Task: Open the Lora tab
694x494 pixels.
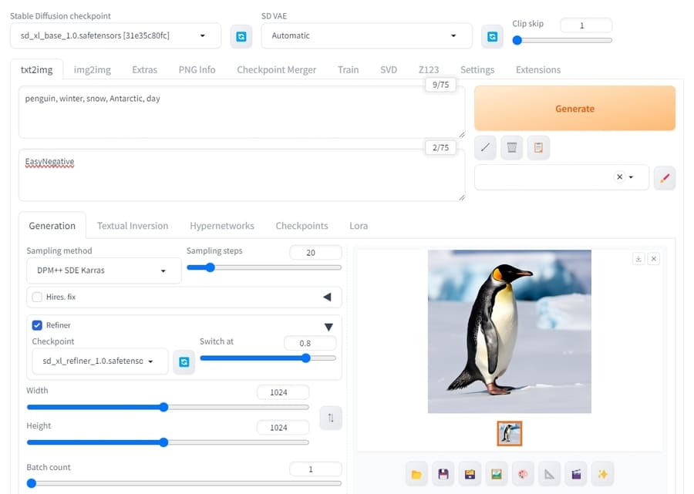Action: pyautogui.click(x=359, y=226)
